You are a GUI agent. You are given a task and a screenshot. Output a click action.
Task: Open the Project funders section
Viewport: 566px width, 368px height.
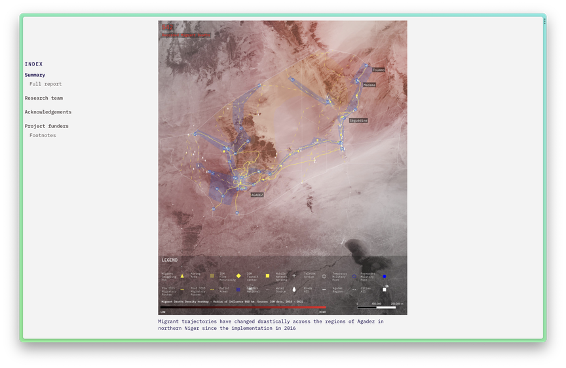tap(47, 126)
